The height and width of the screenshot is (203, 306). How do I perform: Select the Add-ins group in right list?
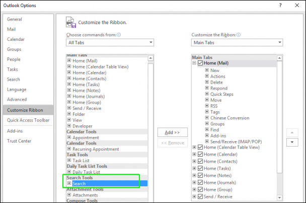pyautogui.click(x=218, y=136)
